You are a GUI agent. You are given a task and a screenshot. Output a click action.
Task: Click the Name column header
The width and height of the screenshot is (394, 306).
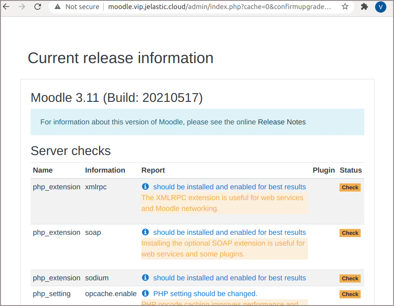click(43, 170)
